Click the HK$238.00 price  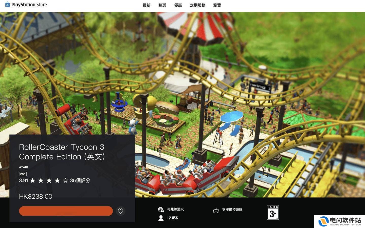pos(36,196)
